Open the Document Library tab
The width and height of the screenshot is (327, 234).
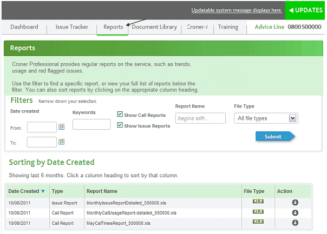(154, 27)
